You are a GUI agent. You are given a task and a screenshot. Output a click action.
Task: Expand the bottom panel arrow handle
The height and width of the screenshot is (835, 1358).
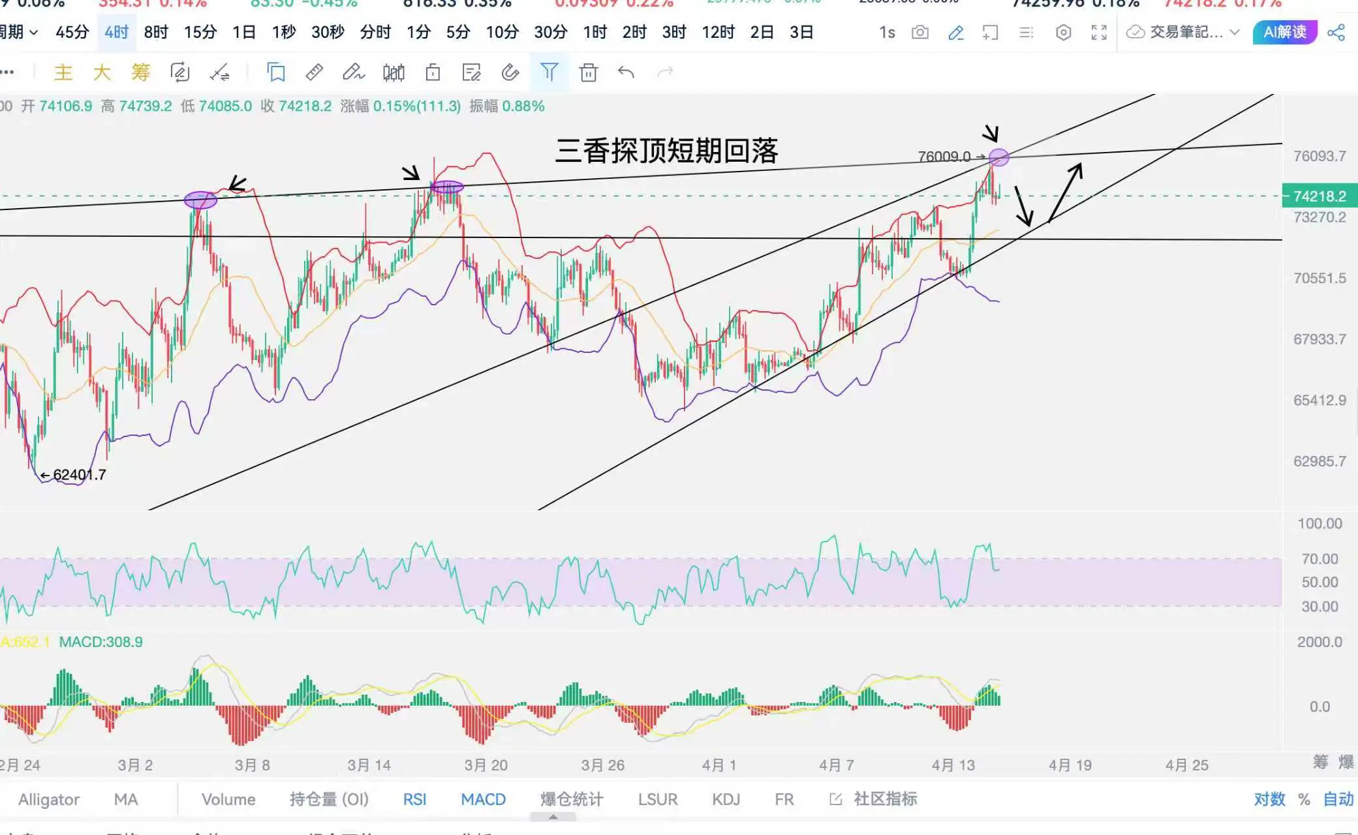553,817
